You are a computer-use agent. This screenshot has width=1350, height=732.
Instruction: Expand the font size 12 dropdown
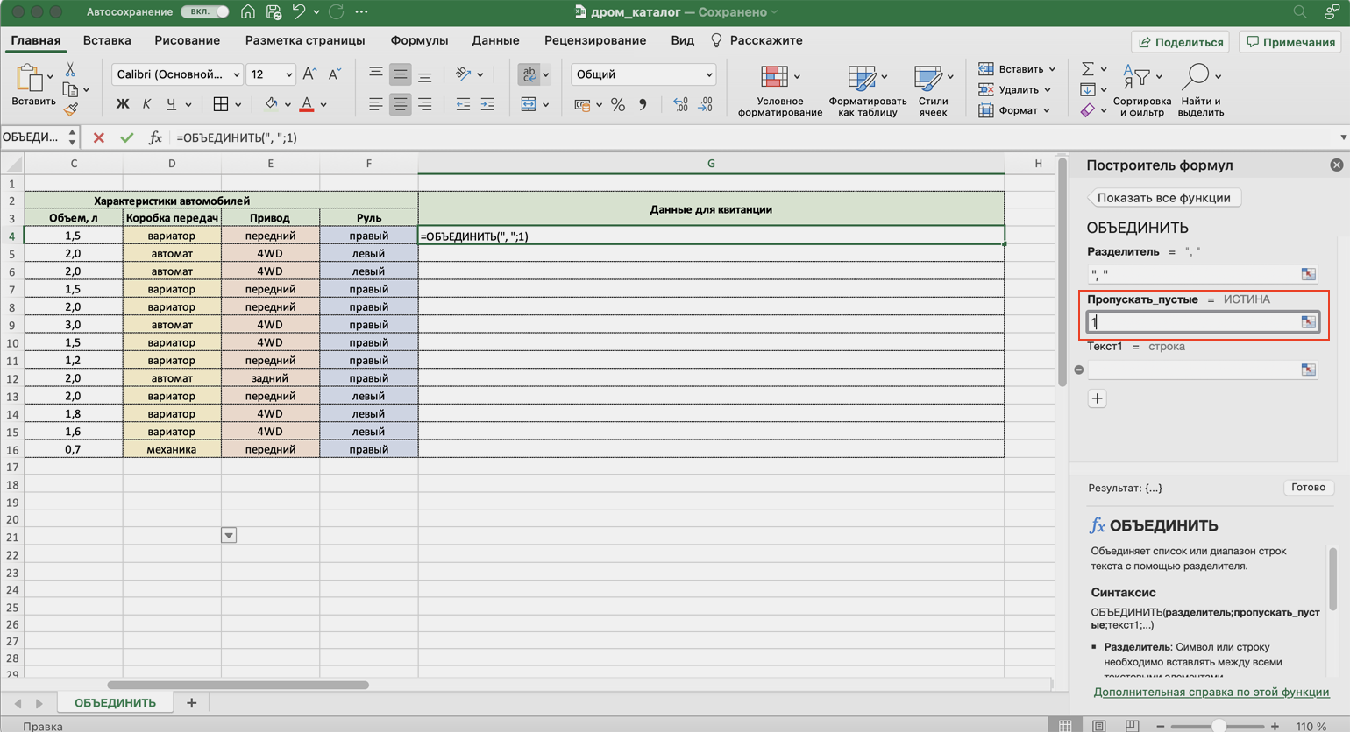pyautogui.click(x=288, y=74)
